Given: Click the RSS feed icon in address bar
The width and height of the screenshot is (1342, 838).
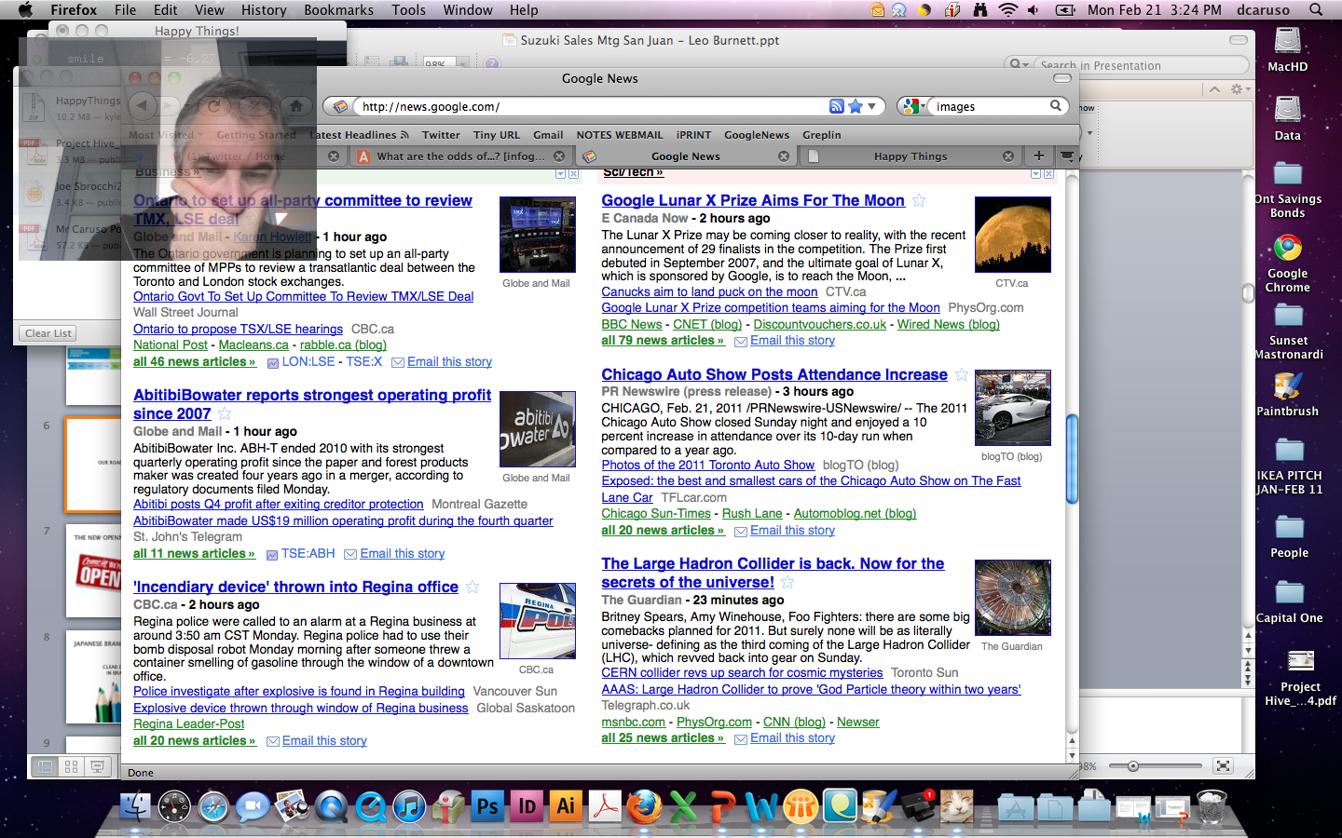Looking at the screenshot, I should (x=836, y=106).
